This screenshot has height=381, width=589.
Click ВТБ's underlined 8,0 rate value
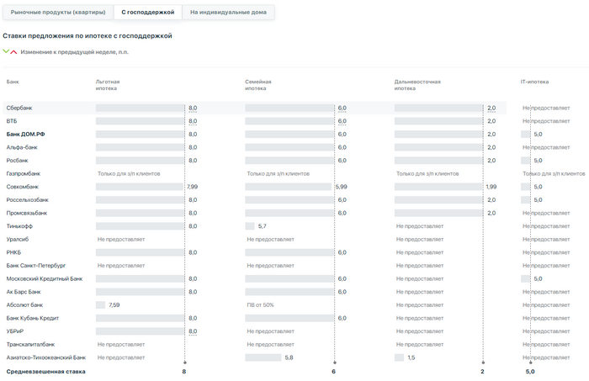(x=193, y=121)
